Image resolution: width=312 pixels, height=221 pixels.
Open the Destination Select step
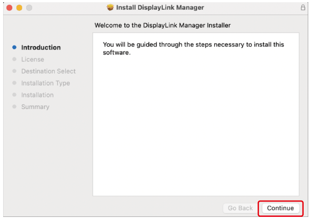[x=48, y=71]
